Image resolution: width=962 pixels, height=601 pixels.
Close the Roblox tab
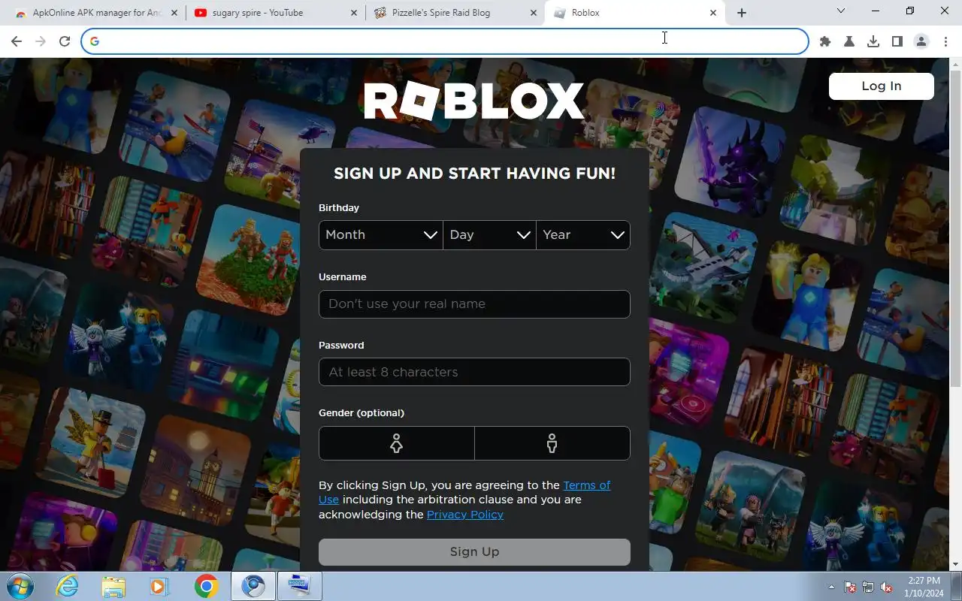(713, 13)
